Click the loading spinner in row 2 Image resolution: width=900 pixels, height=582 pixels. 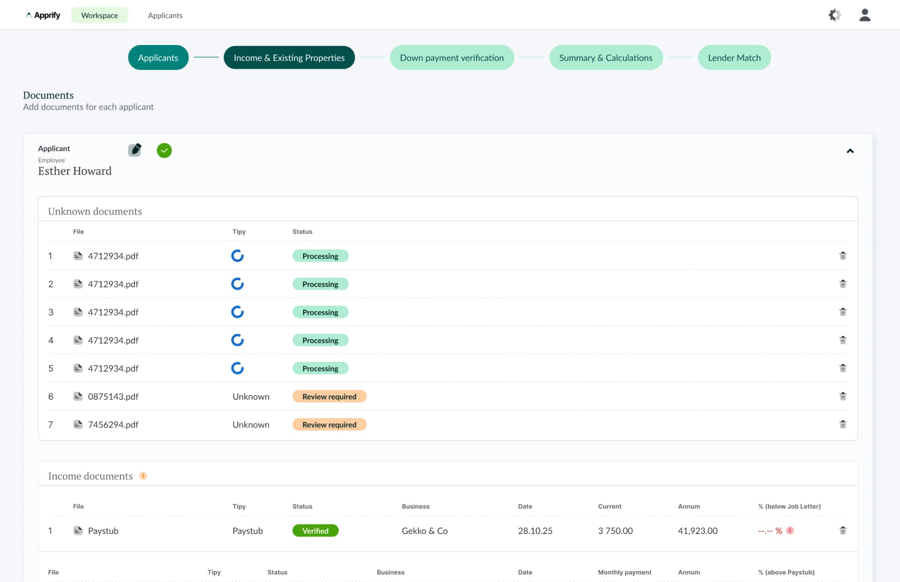pyautogui.click(x=238, y=284)
